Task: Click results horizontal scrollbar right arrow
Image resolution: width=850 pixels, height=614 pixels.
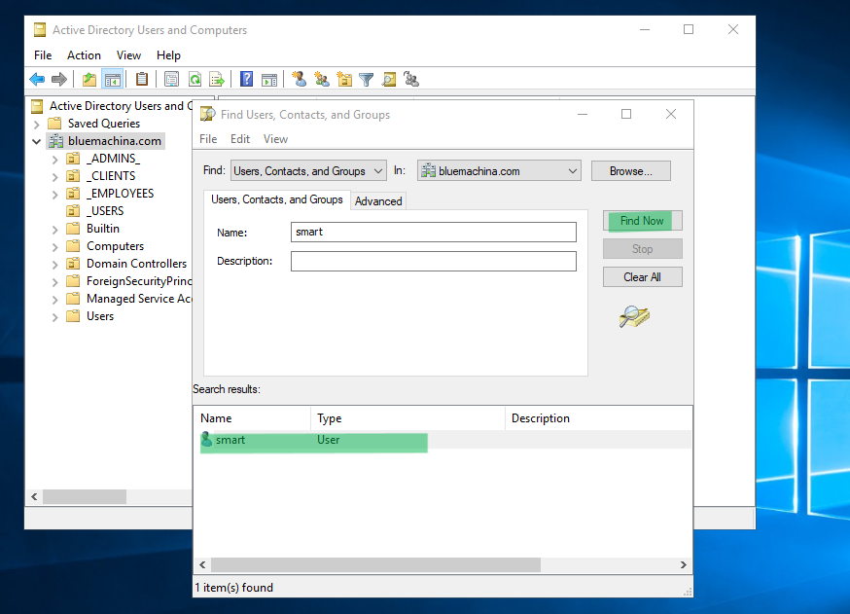Action: pyautogui.click(x=683, y=564)
